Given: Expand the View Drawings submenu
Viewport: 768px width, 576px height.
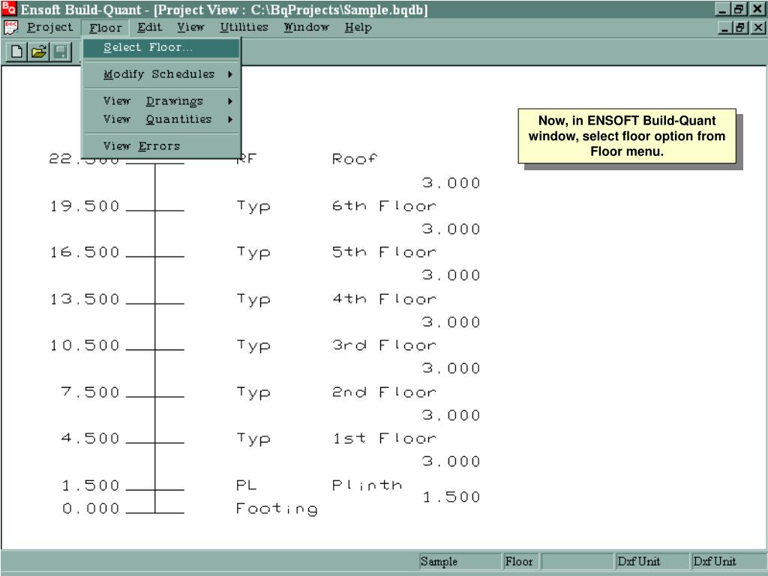Looking at the screenshot, I should (x=161, y=101).
